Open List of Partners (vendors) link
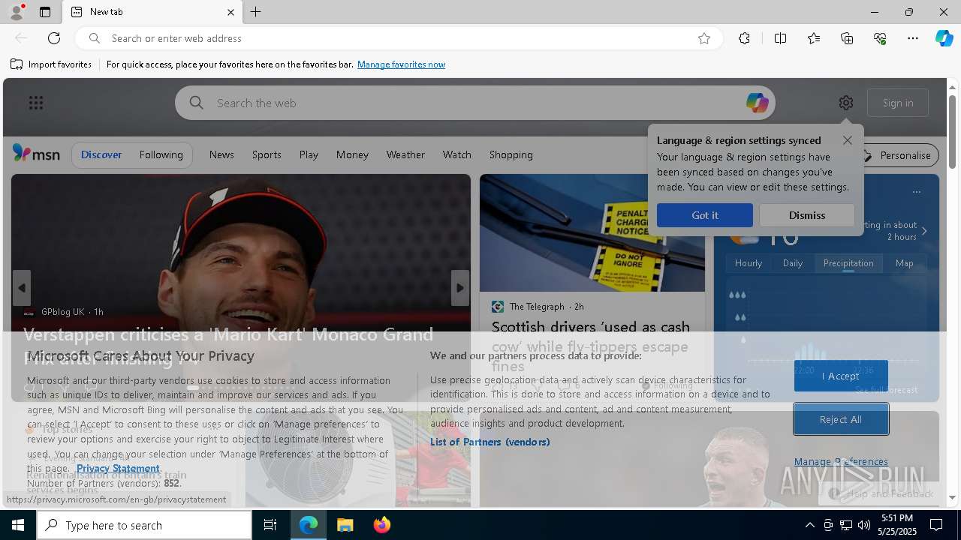 (x=490, y=442)
